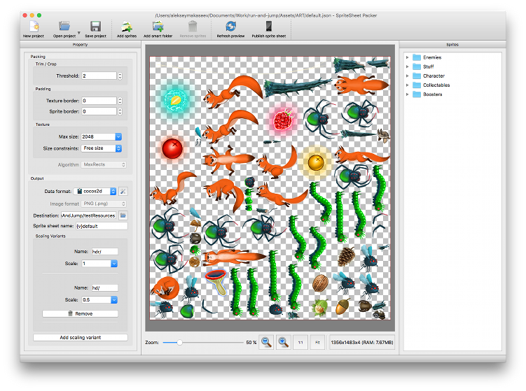
Task: Open the Data format cocos2d dropdown
Action: tap(95, 191)
